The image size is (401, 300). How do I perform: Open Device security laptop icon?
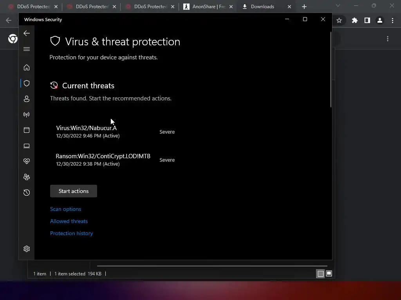(x=27, y=146)
